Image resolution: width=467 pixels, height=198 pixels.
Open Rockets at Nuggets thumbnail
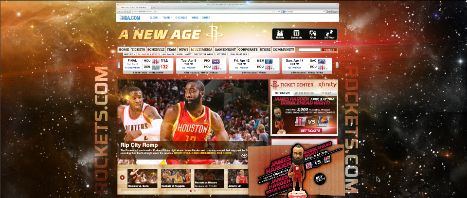(x=176, y=179)
